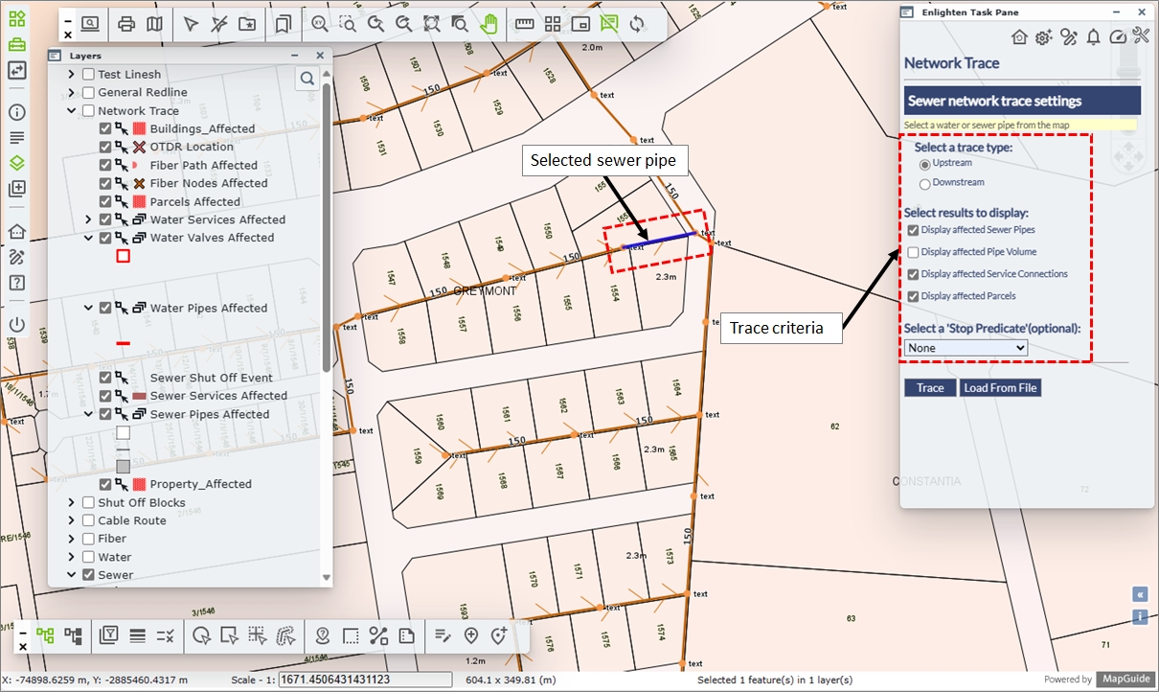Select the Upstream trace type
Image resolution: width=1159 pixels, height=692 pixels.
tap(925, 164)
